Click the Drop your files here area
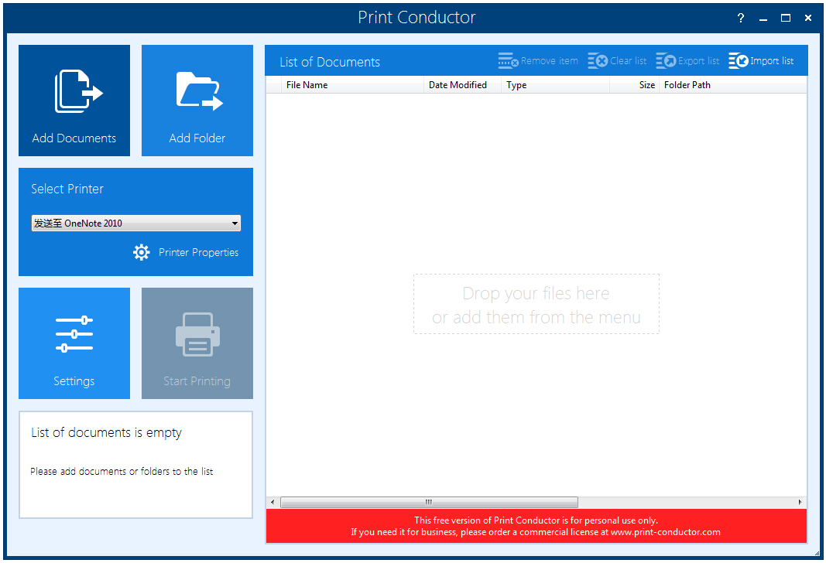The height and width of the screenshot is (563, 826). (536, 304)
